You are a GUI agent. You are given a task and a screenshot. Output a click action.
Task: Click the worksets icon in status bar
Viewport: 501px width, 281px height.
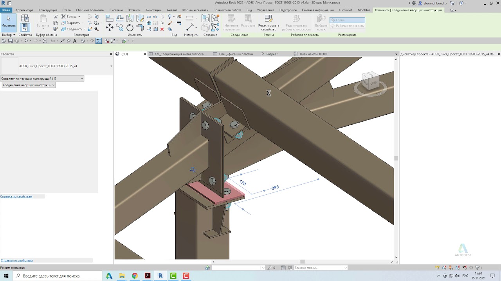207,268
